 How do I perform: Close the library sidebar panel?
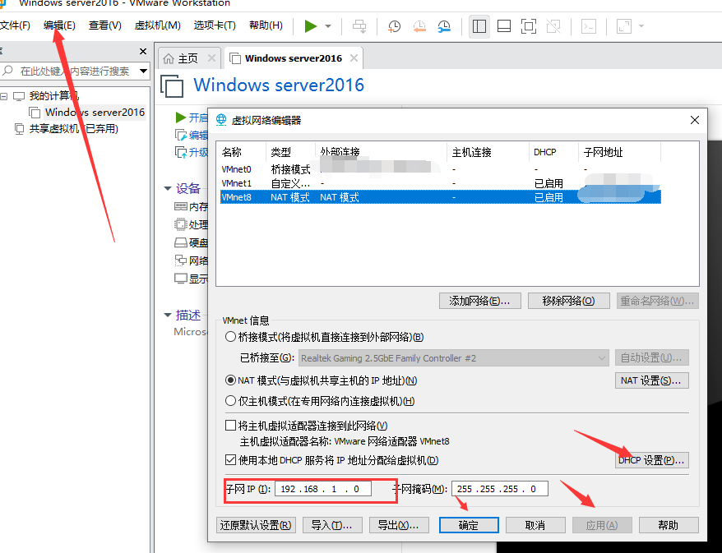point(143,51)
